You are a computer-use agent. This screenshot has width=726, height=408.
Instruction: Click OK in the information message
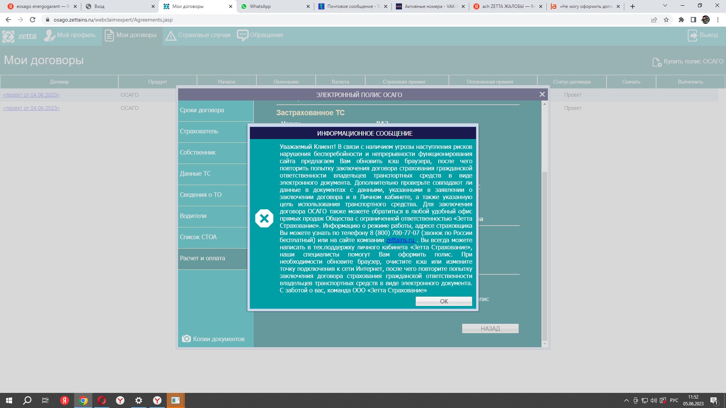coord(444,301)
